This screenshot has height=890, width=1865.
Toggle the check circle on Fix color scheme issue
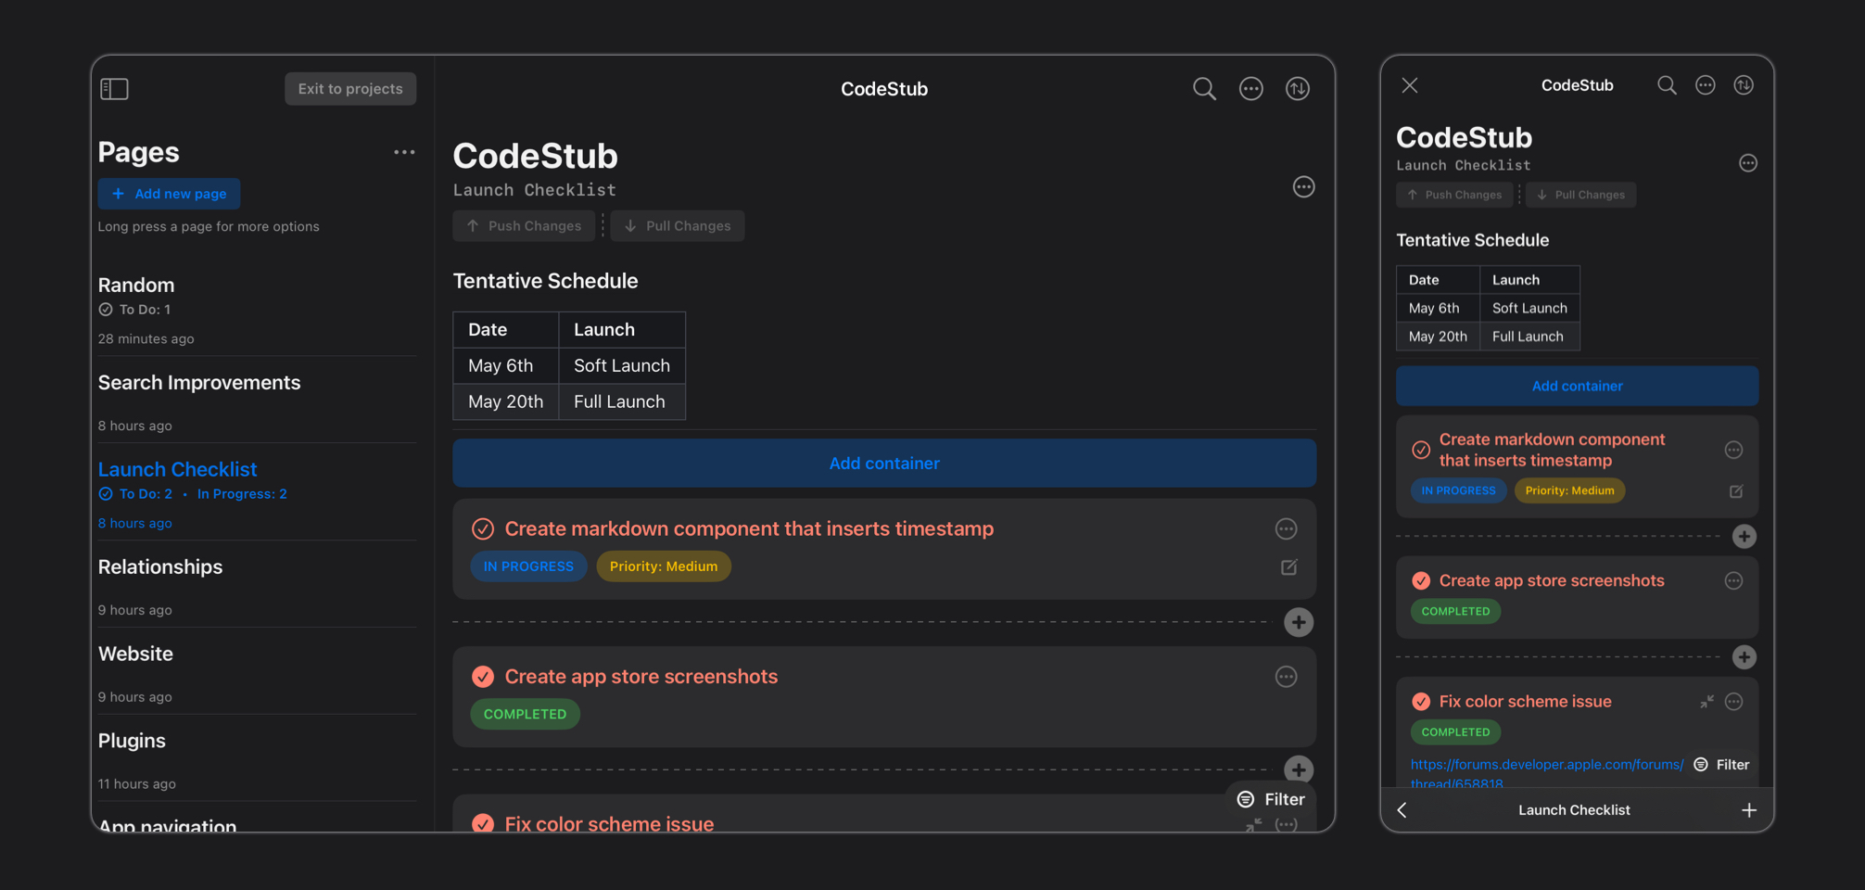(482, 823)
